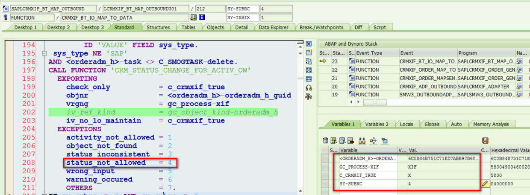Click the SY-SUBRC value cell in variables table
530x195 pixels.
point(443,183)
